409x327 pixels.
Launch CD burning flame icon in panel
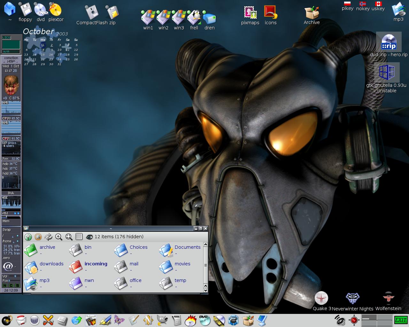(x=190, y=320)
